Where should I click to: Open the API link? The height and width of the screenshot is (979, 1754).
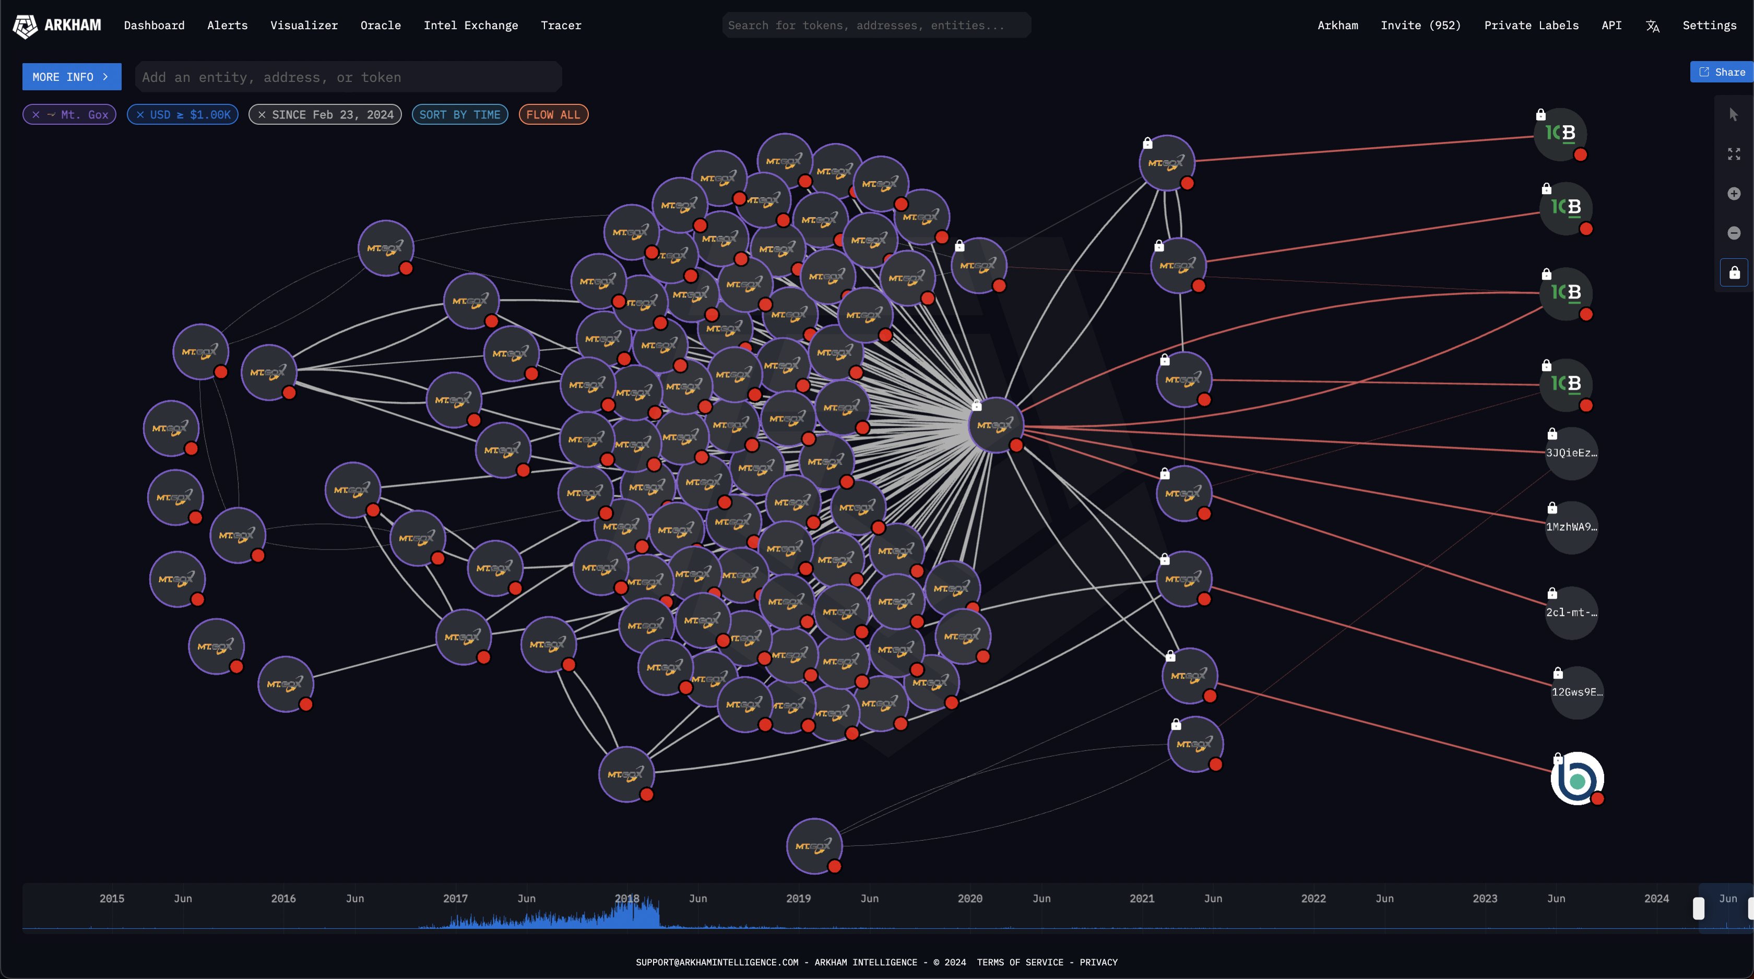click(x=1611, y=26)
